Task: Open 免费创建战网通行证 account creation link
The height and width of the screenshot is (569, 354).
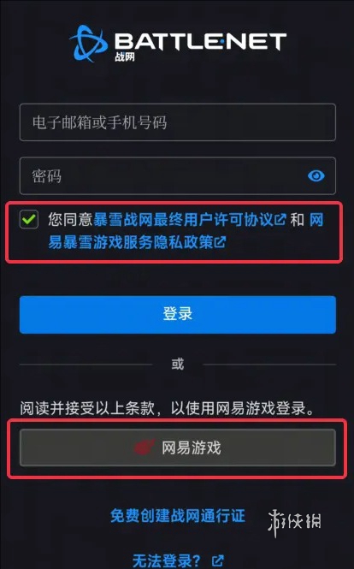Action: click(x=178, y=516)
